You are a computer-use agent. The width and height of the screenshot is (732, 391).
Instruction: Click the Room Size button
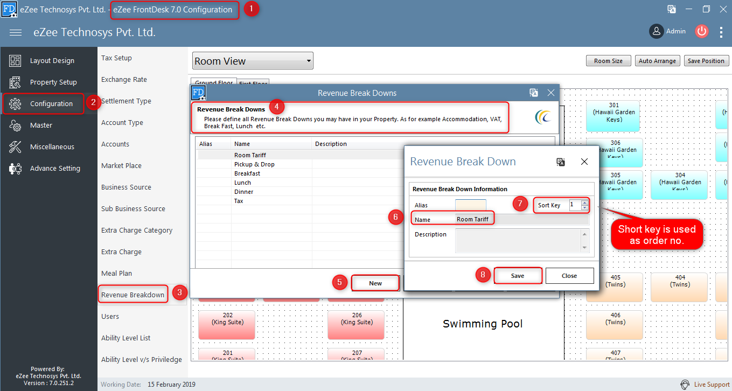[x=608, y=61]
